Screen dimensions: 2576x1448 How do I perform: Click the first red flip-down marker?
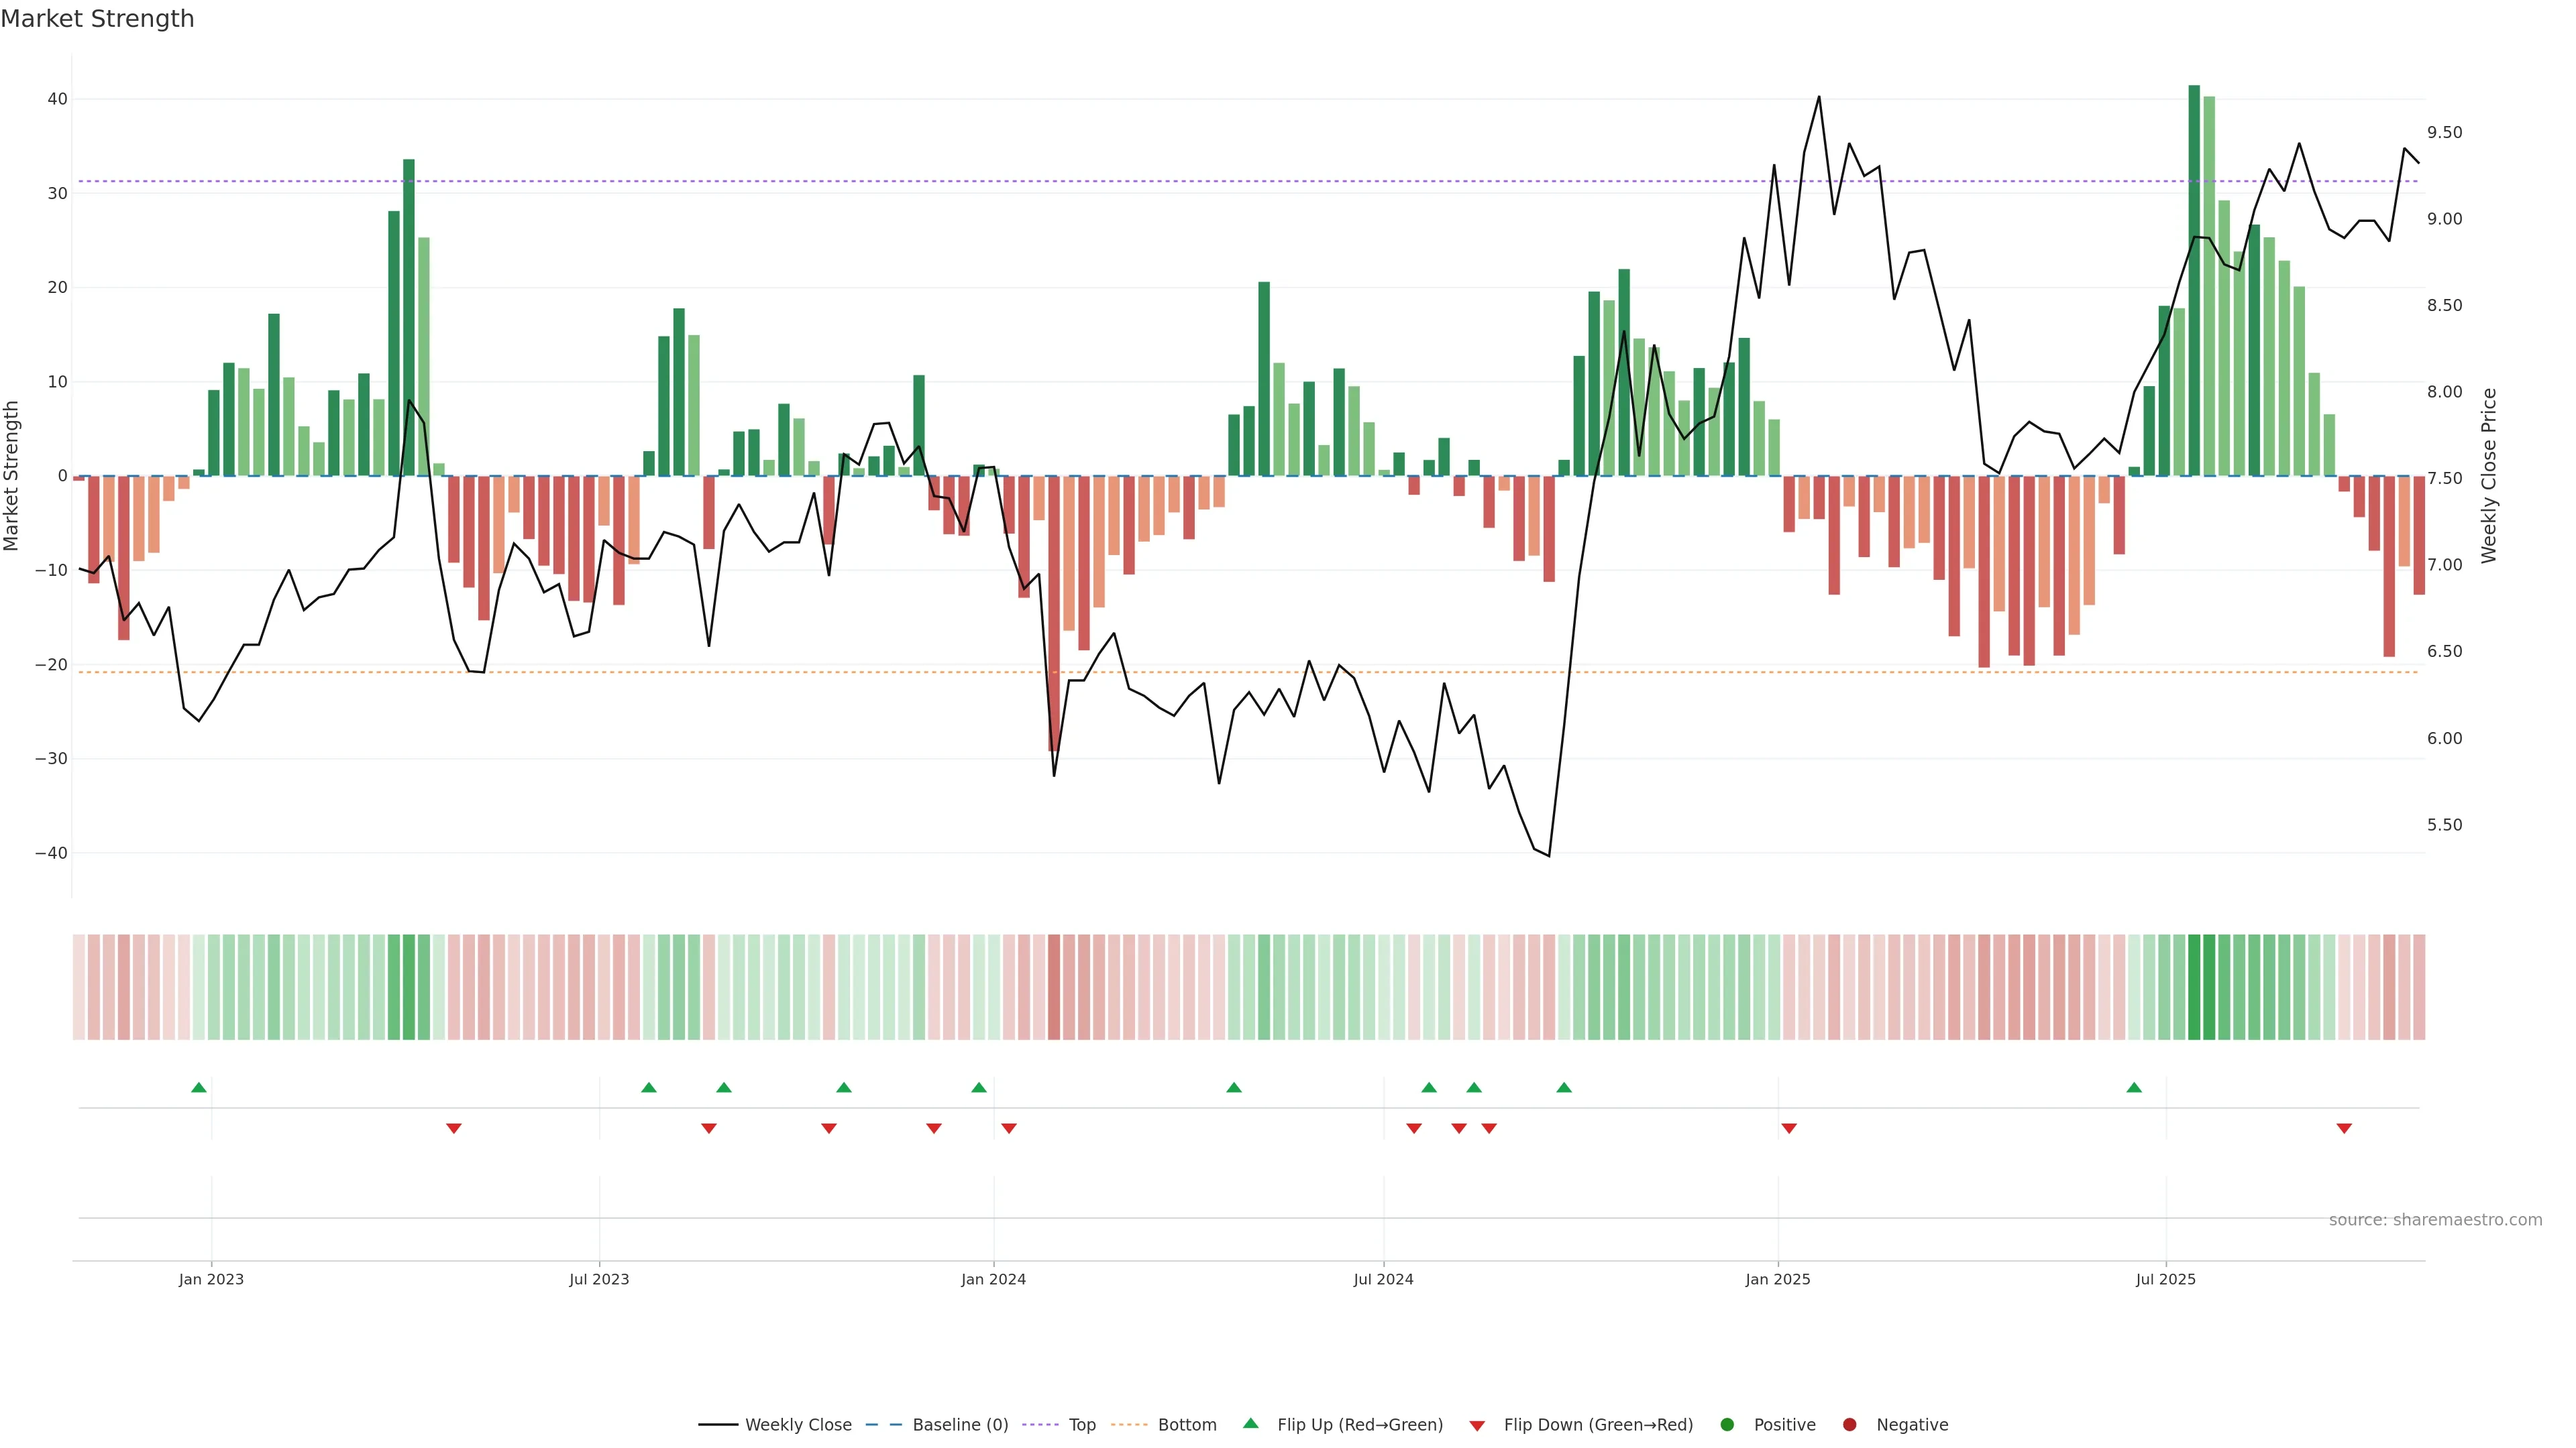(x=454, y=1128)
